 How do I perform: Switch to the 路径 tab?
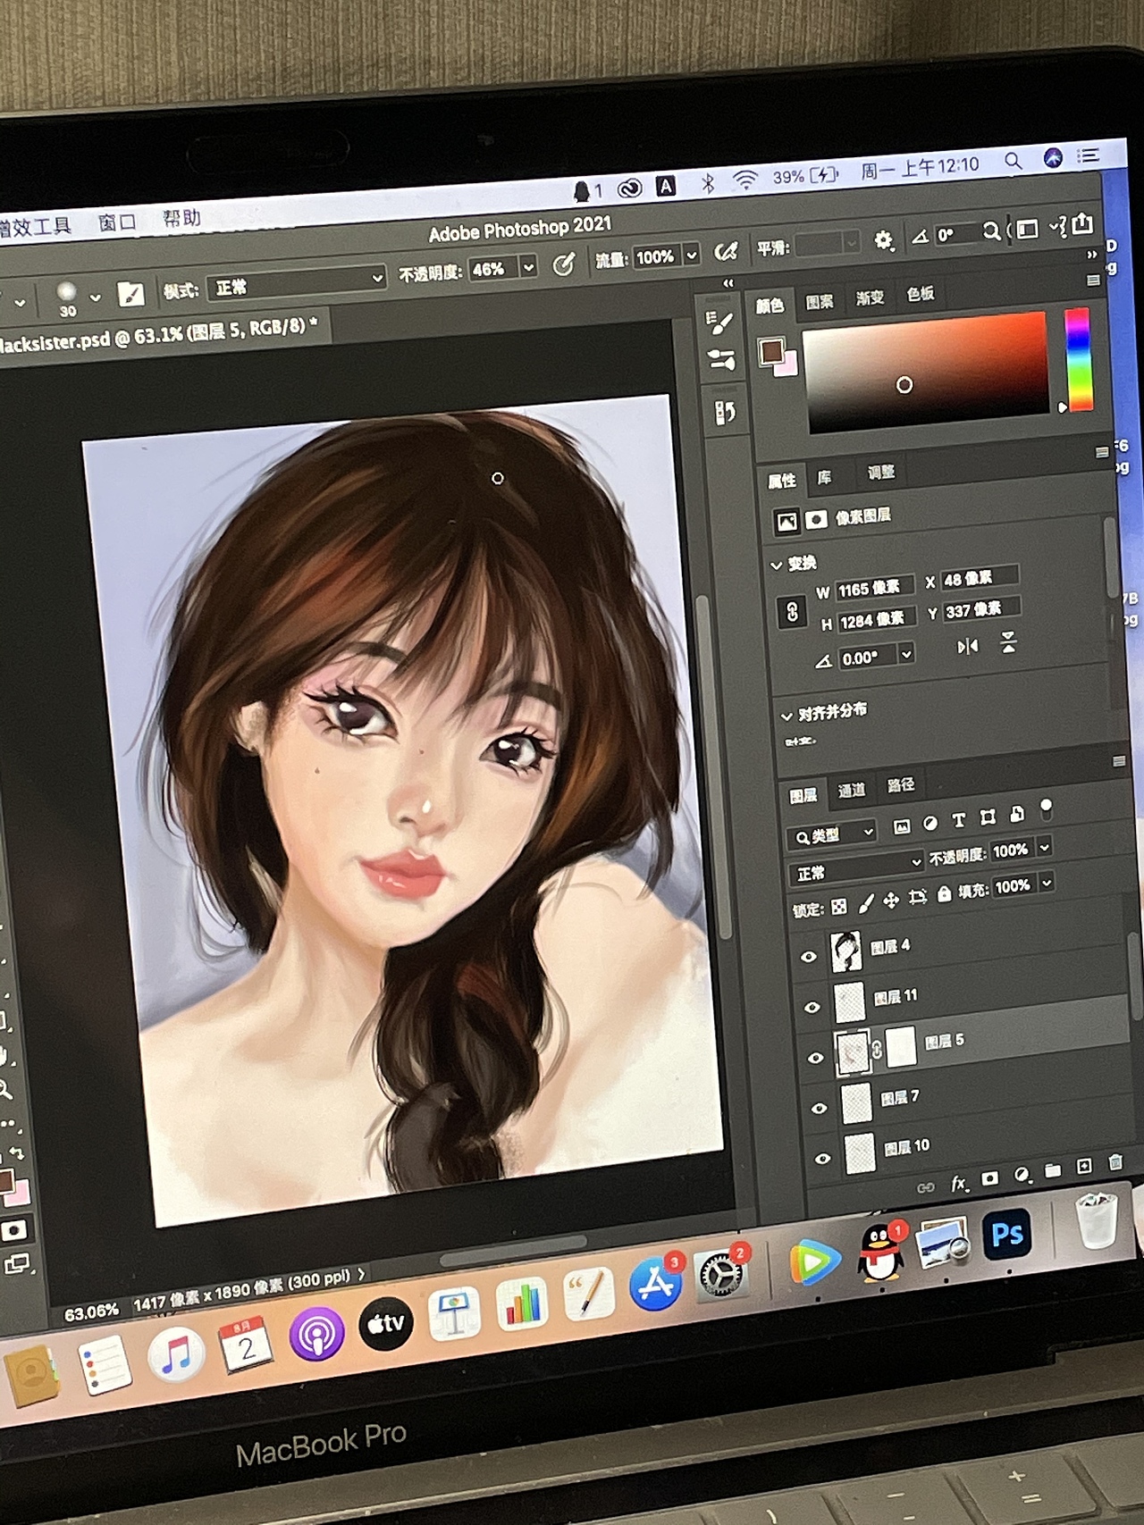click(x=901, y=784)
